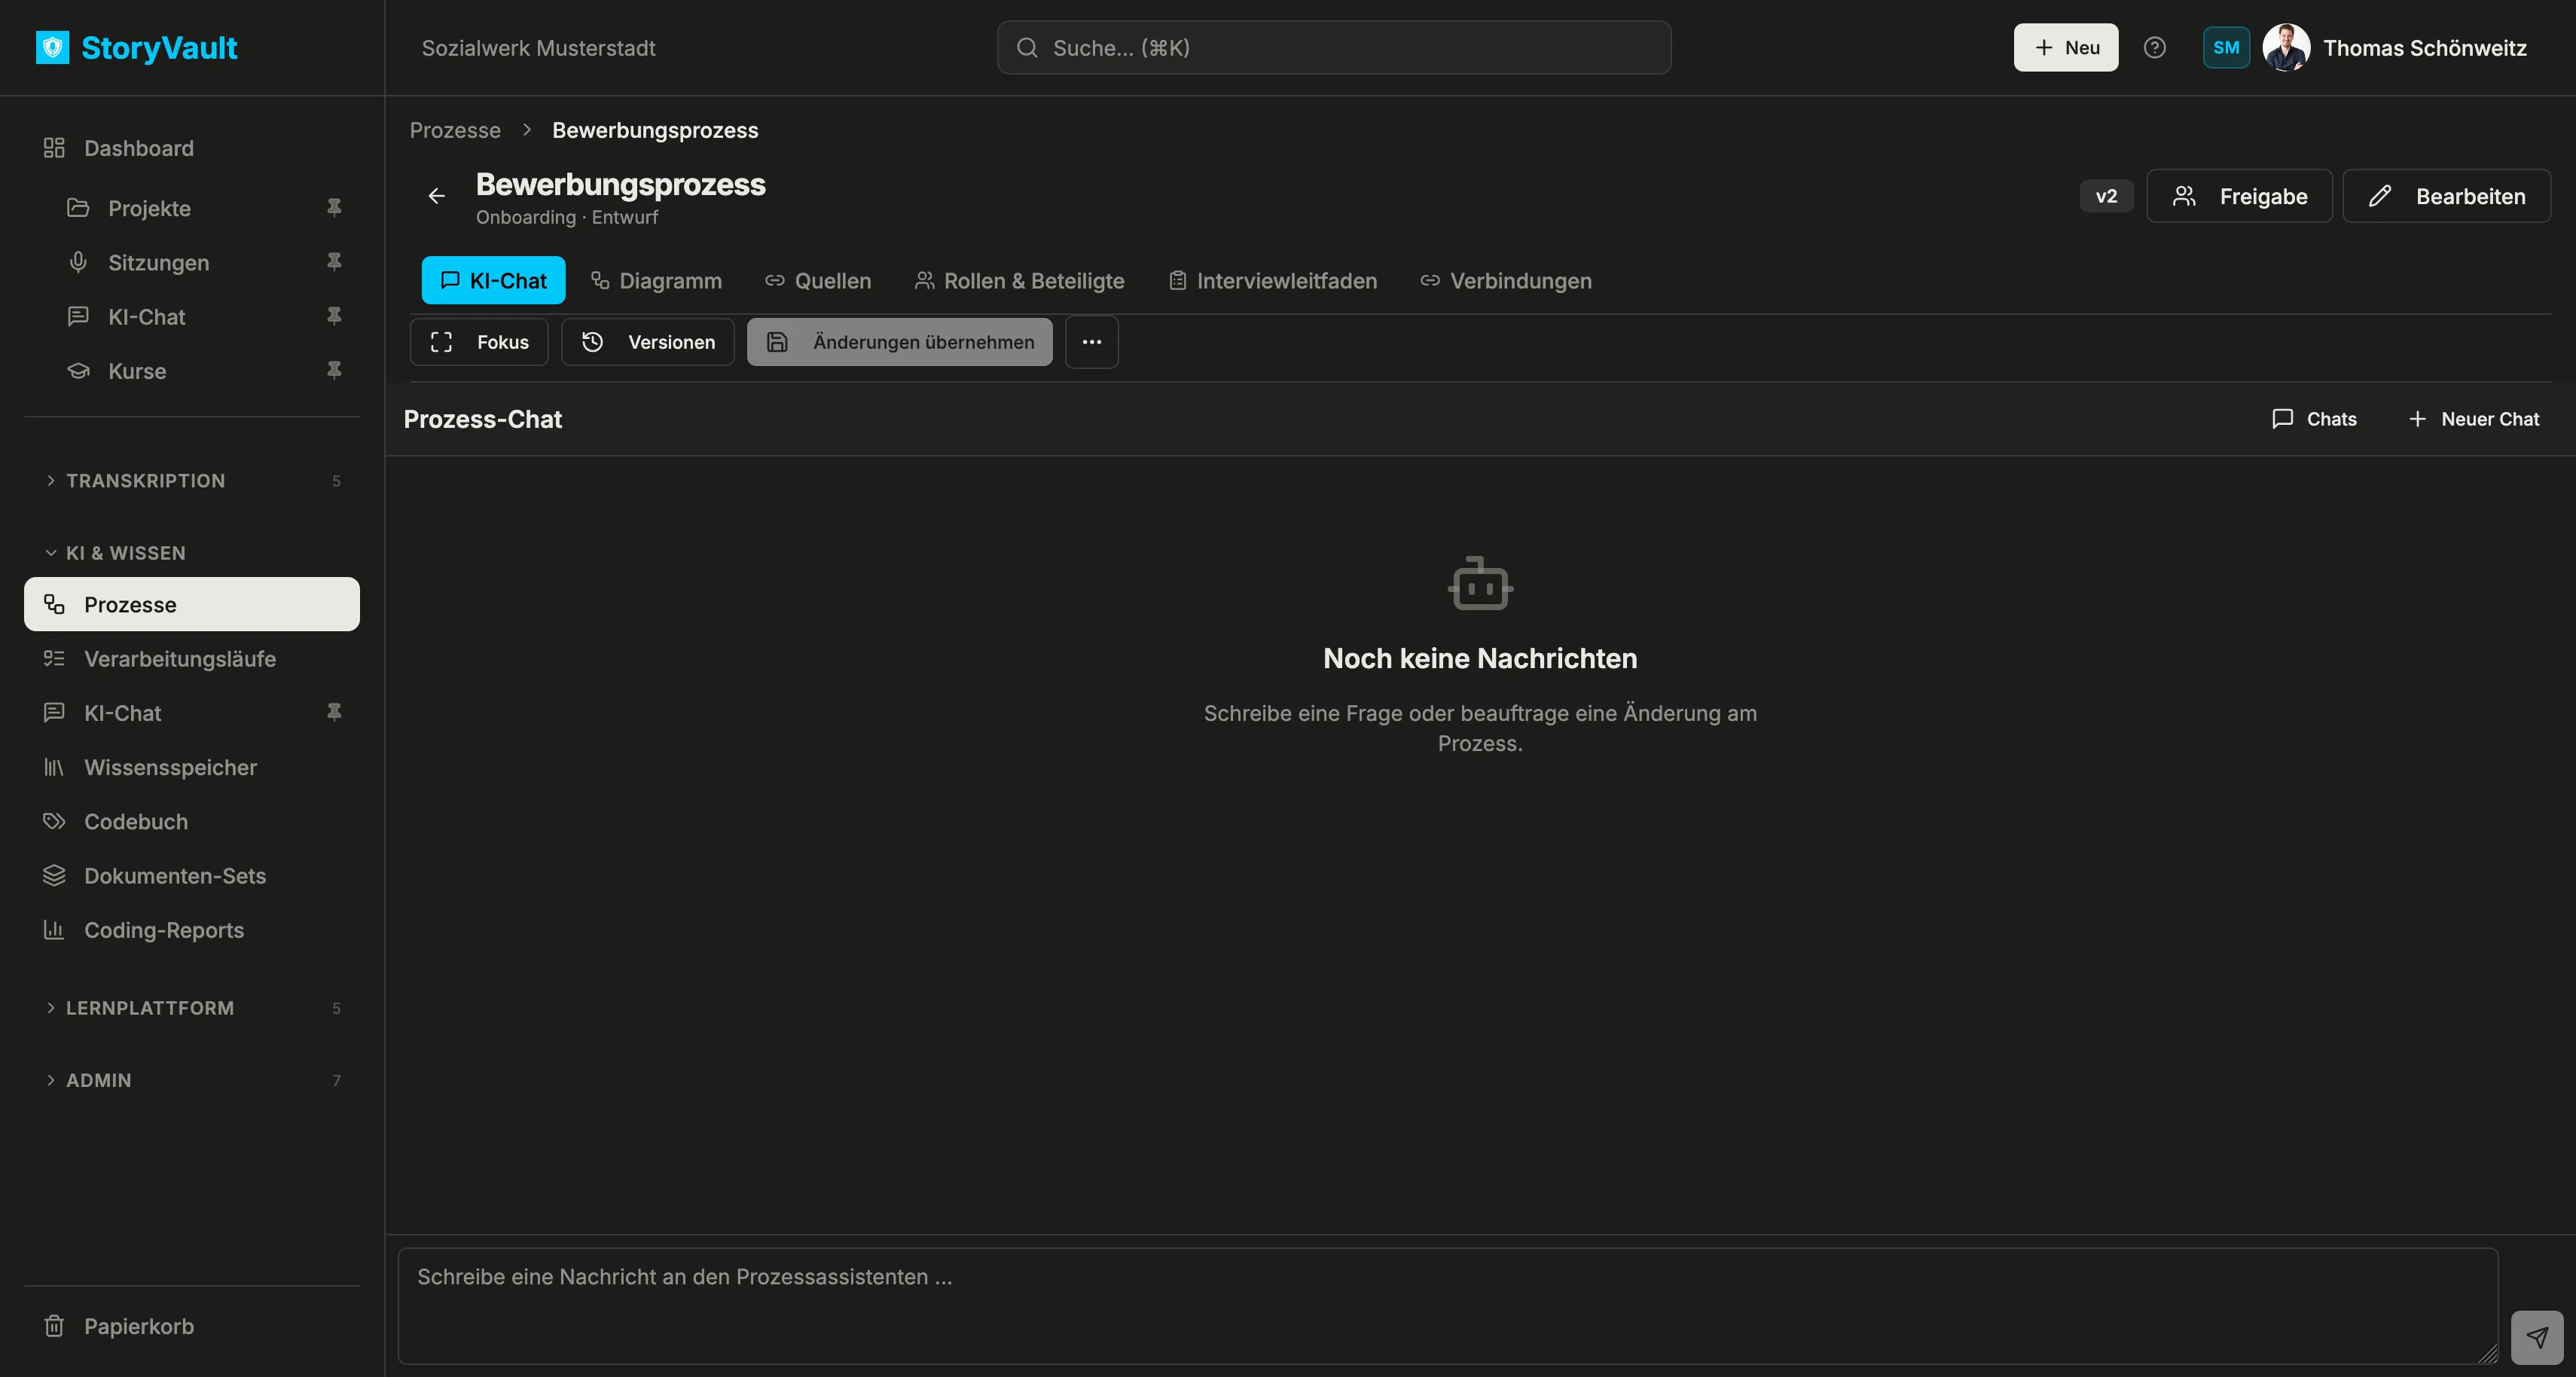This screenshot has width=2576, height=1377.
Task: Click the StoryVault shield logo icon
Action: [53, 47]
